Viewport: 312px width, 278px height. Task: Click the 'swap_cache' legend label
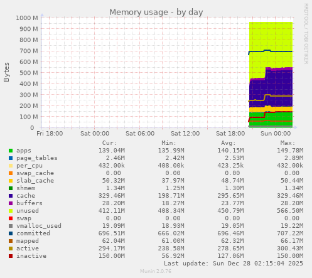(x=35, y=173)
